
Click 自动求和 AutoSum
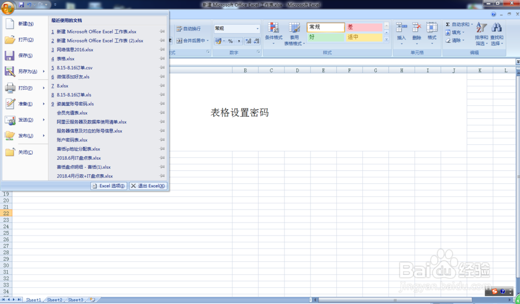(x=457, y=24)
